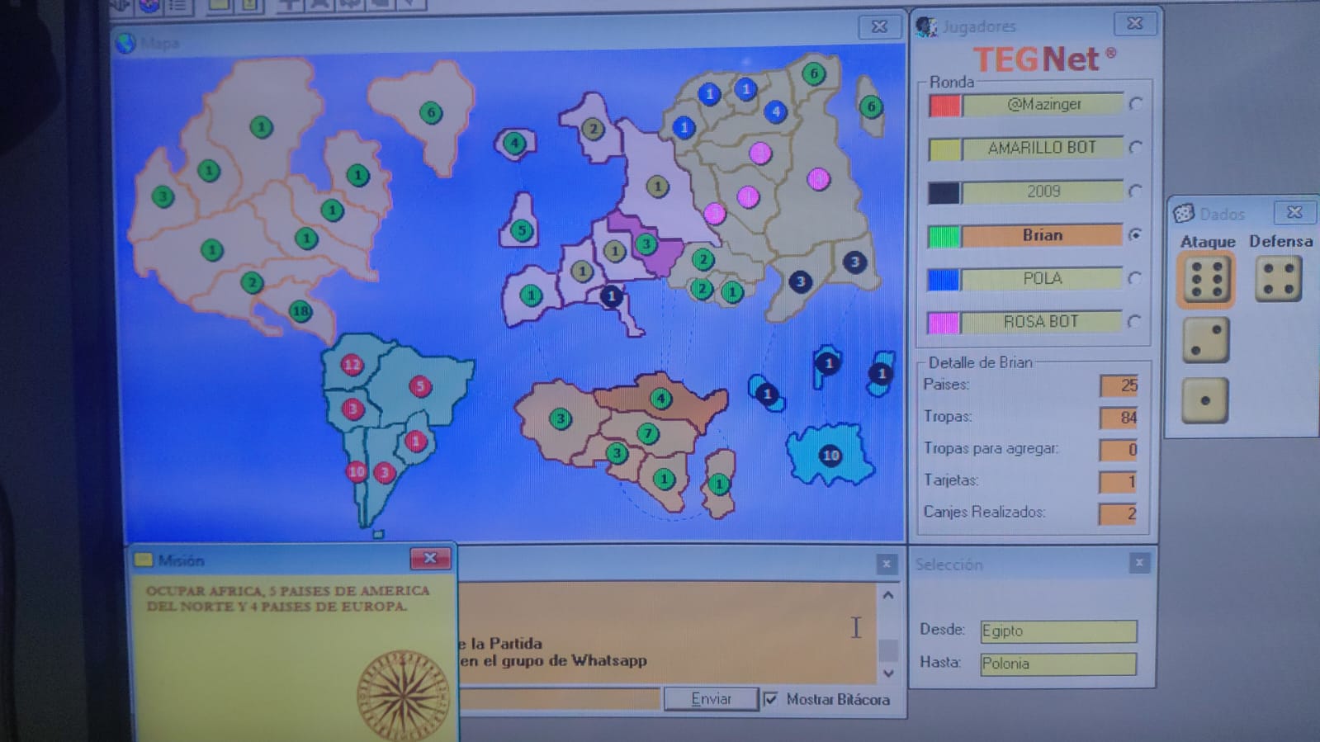Click the red color swatch of @Mazinger

[x=944, y=106]
